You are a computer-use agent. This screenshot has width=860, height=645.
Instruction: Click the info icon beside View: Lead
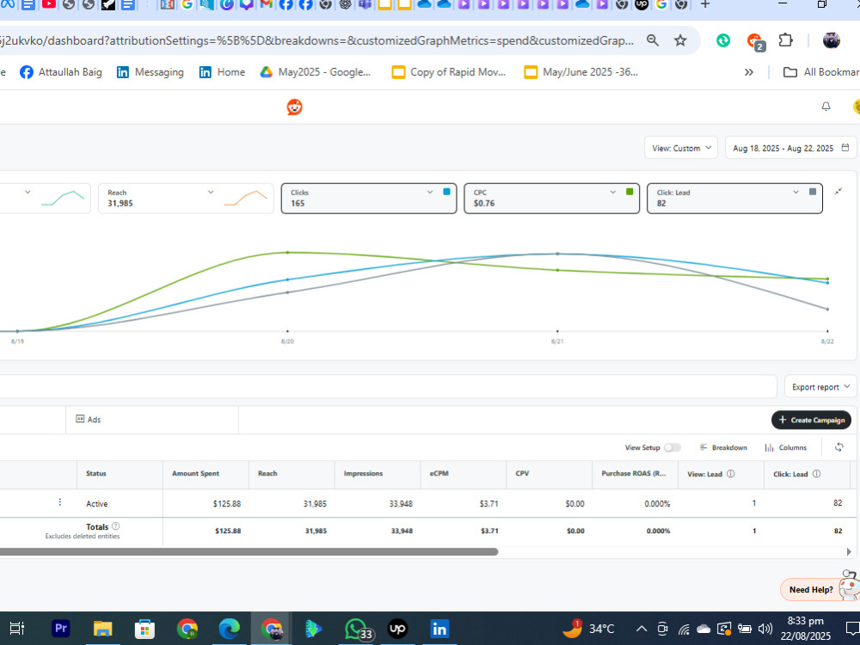pos(730,473)
